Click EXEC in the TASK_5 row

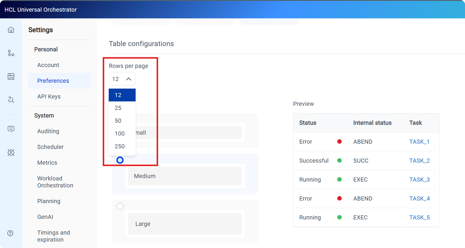[x=360, y=217]
